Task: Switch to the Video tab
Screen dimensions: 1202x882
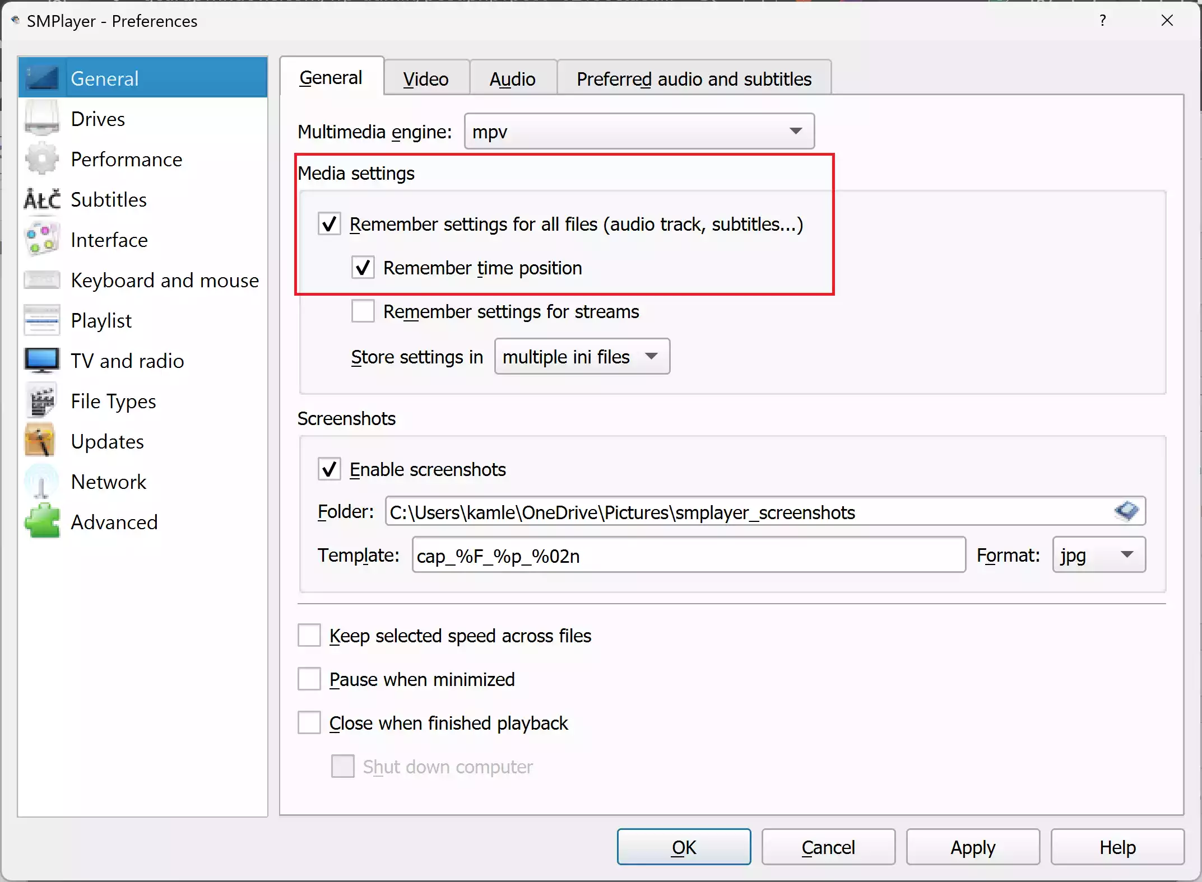Action: [425, 78]
